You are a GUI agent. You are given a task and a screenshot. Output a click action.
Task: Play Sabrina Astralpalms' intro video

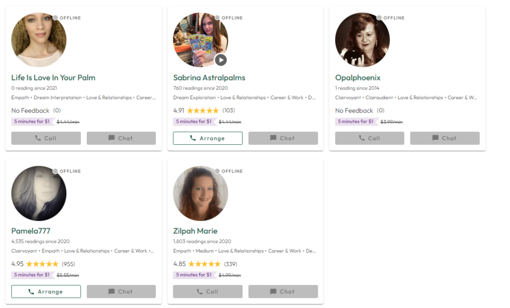pos(221,60)
